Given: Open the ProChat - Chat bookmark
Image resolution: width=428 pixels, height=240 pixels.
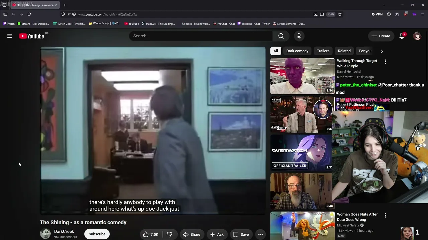Looking at the screenshot, I should (224, 24).
